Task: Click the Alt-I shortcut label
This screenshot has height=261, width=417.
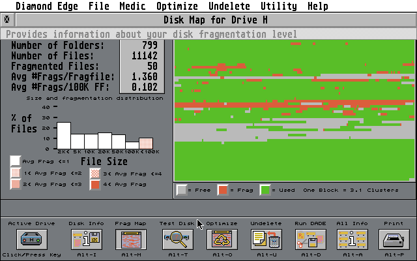Action: click(x=87, y=255)
